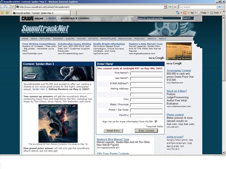The height and width of the screenshot is (169, 226).
Task: Click the browser URL address field
Action: (89, 7)
